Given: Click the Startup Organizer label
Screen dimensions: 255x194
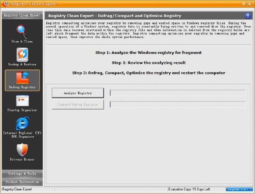Looking at the screenshot, I should click(22, 110).
